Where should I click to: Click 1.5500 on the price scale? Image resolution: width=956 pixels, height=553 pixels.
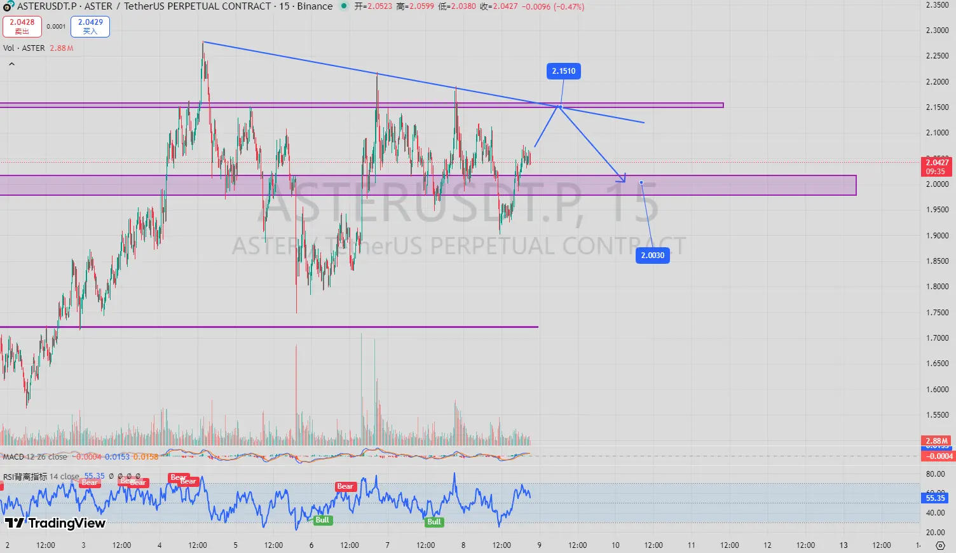[937, 415]
